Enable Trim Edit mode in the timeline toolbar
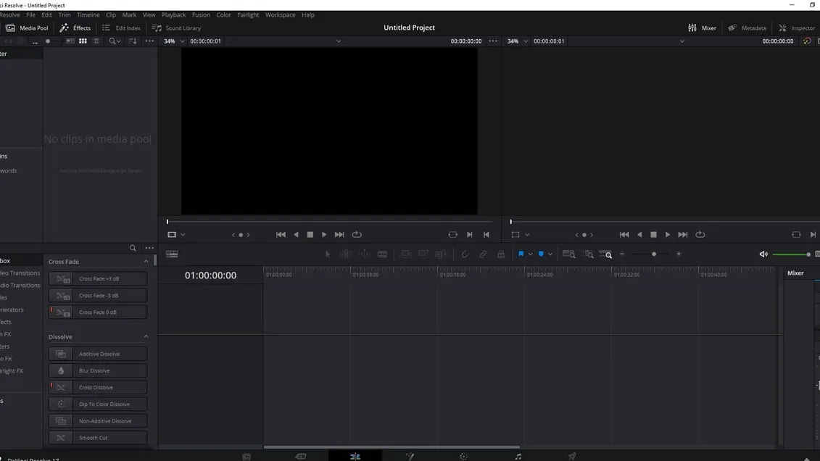820x461 pixels. pyautogui.click(x=346, y=254)
